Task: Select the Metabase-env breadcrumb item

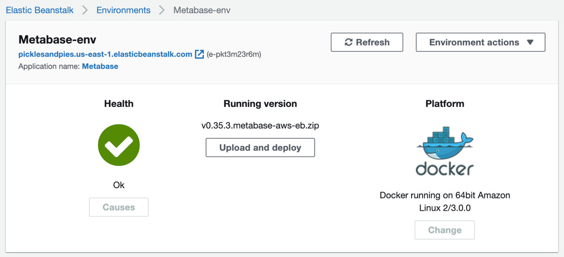Action: 202,10
